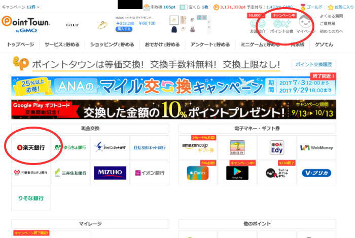Open the 友達紹介 friend referral icon
Viewport: 355px width, 238px height.
coord(258,23)
